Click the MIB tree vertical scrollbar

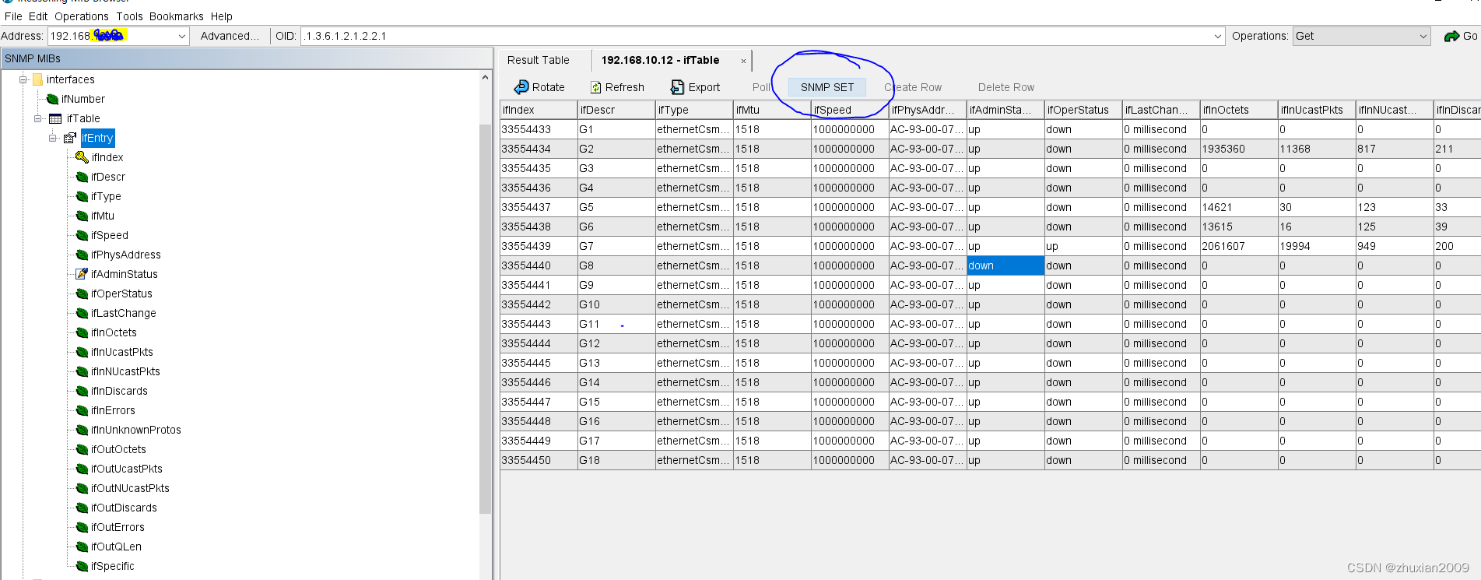point(485,319)
